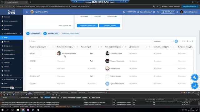Viewport: 200px width, 112px height.
Task: Open Инструменты in the sidebar
Action: click(x=9, y=50)
